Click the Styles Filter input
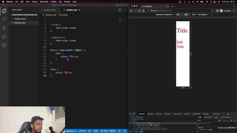The width and height of the screenshot is (237, 133). 207,120
